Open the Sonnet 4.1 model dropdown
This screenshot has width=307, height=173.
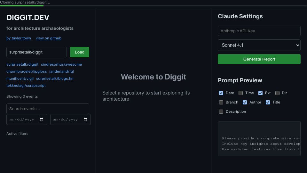coord(259,45)
